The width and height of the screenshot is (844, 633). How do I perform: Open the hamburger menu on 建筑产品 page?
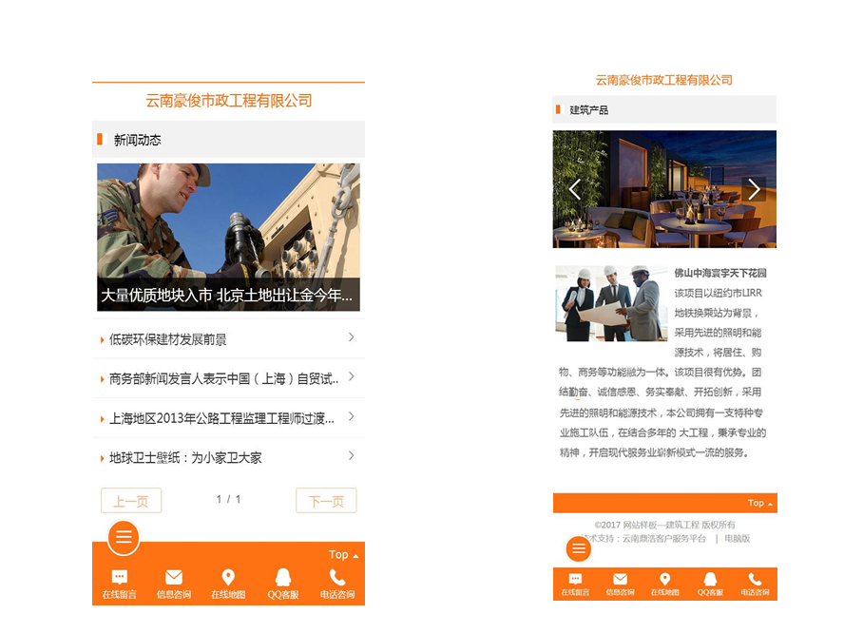pos(579,548)
